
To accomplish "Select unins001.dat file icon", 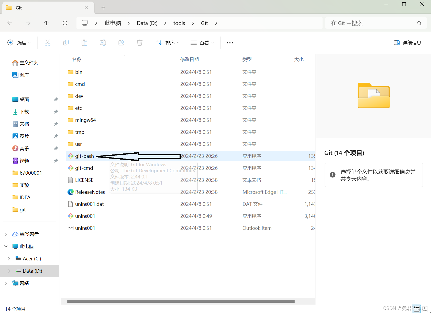I will point(71,204).
